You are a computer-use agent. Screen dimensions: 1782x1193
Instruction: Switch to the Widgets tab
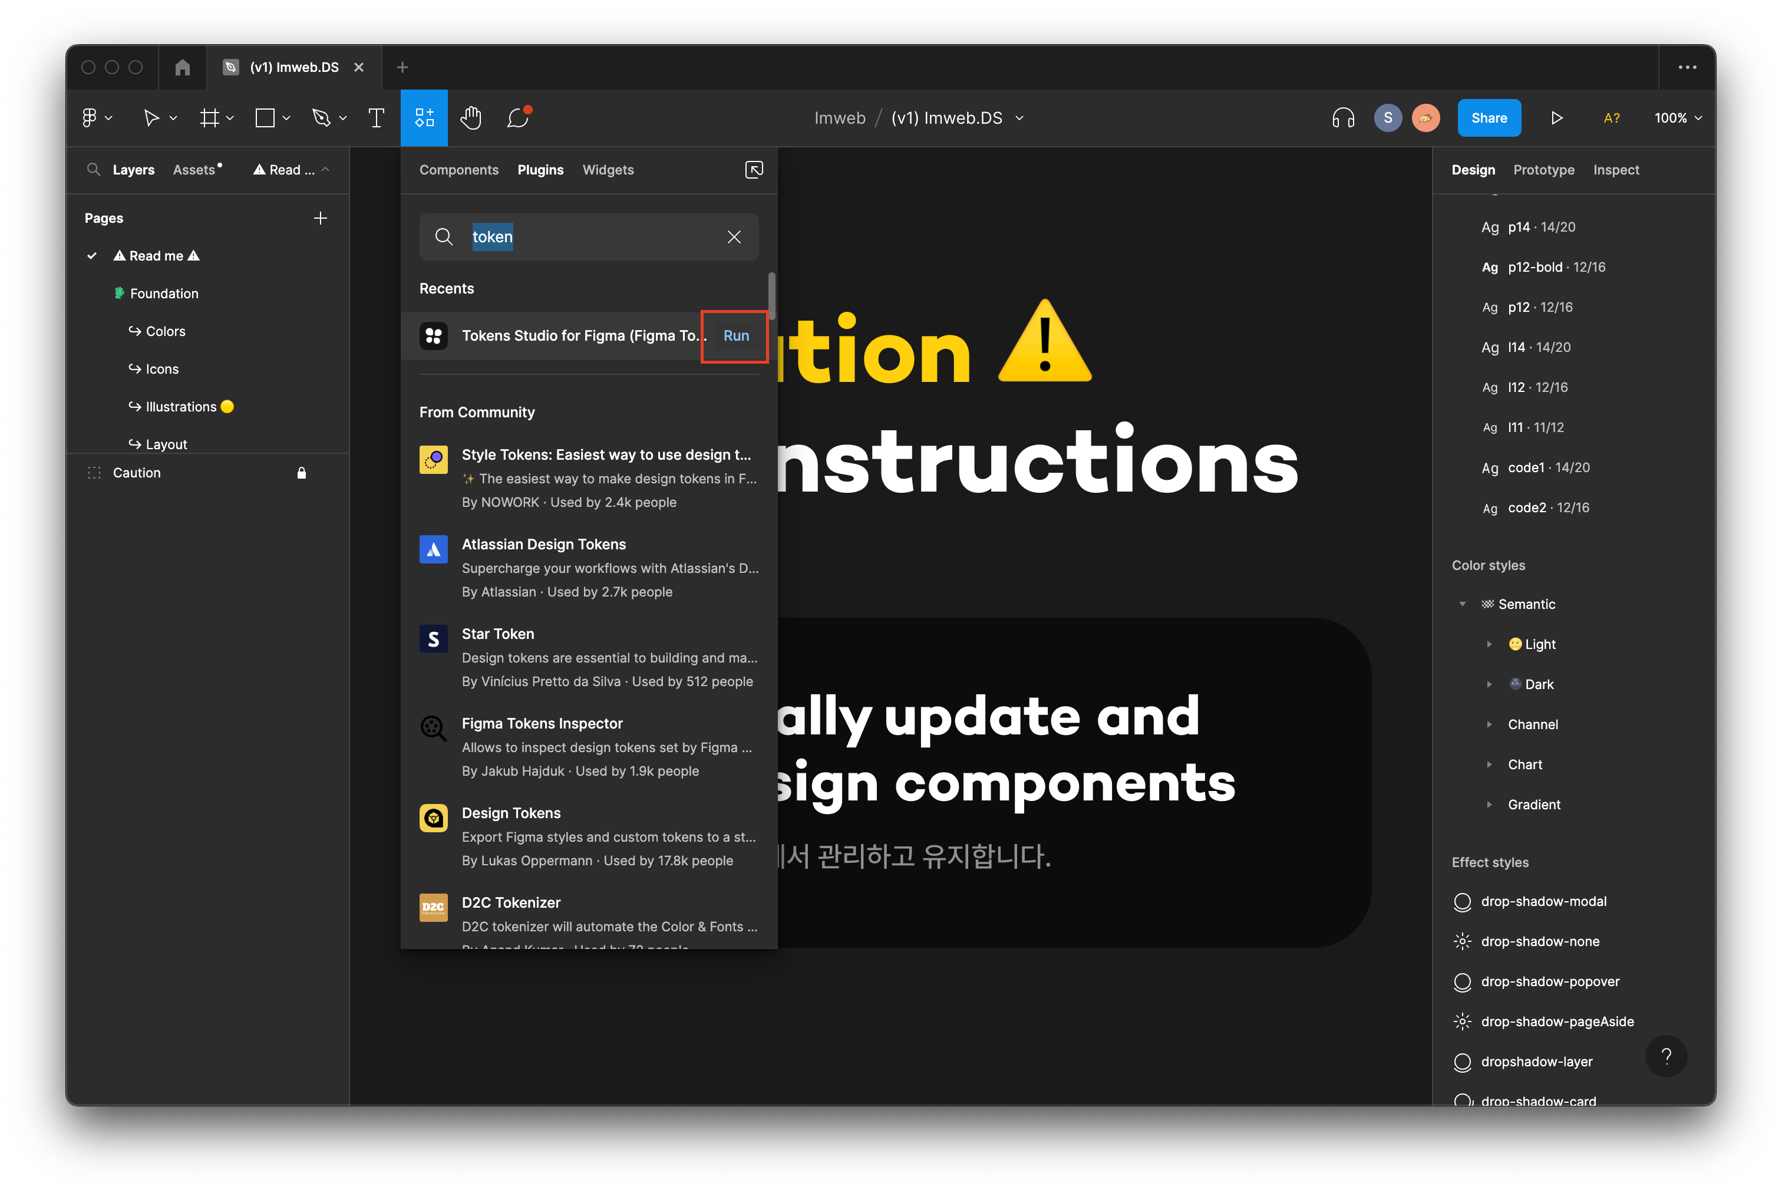click(608, 170)
